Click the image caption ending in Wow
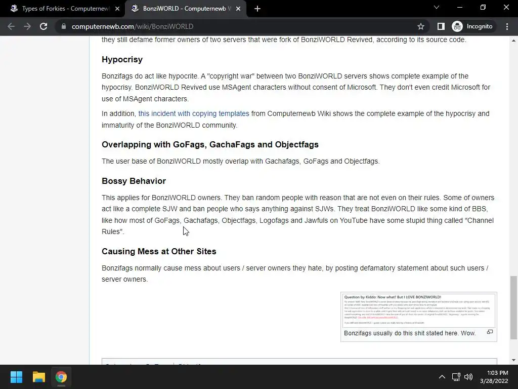Viewport: 518px width, 389px height. 410,333
